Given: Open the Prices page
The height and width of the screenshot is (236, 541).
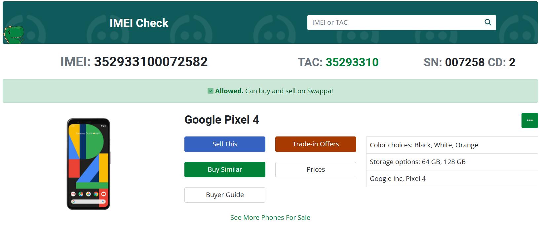Looking at the screenshot, I should (x=316, y=169).
